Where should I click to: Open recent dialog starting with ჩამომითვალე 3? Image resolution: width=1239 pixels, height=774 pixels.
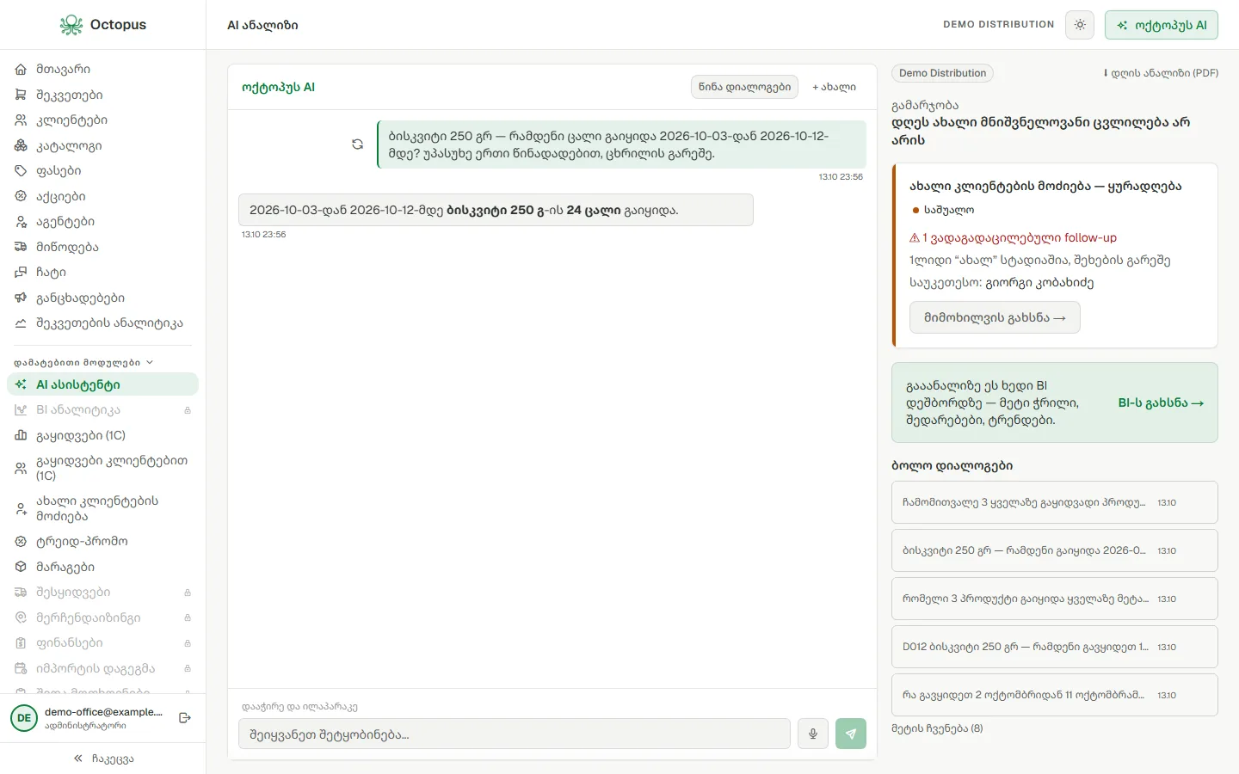[1055, 502]
